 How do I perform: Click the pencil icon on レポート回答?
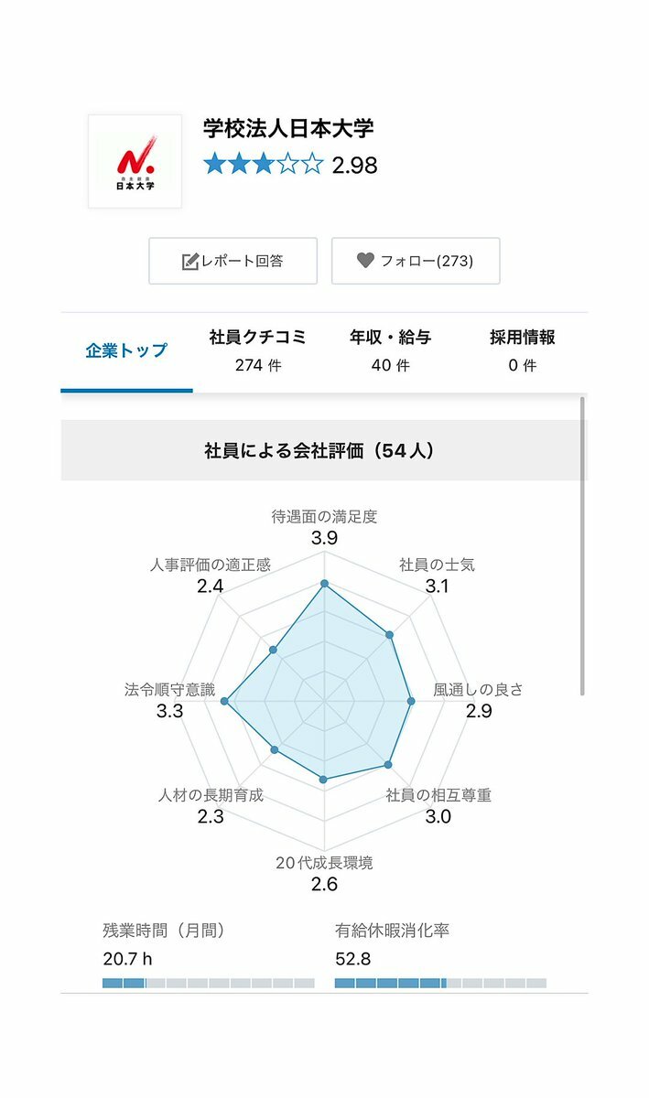coord(190,262)
